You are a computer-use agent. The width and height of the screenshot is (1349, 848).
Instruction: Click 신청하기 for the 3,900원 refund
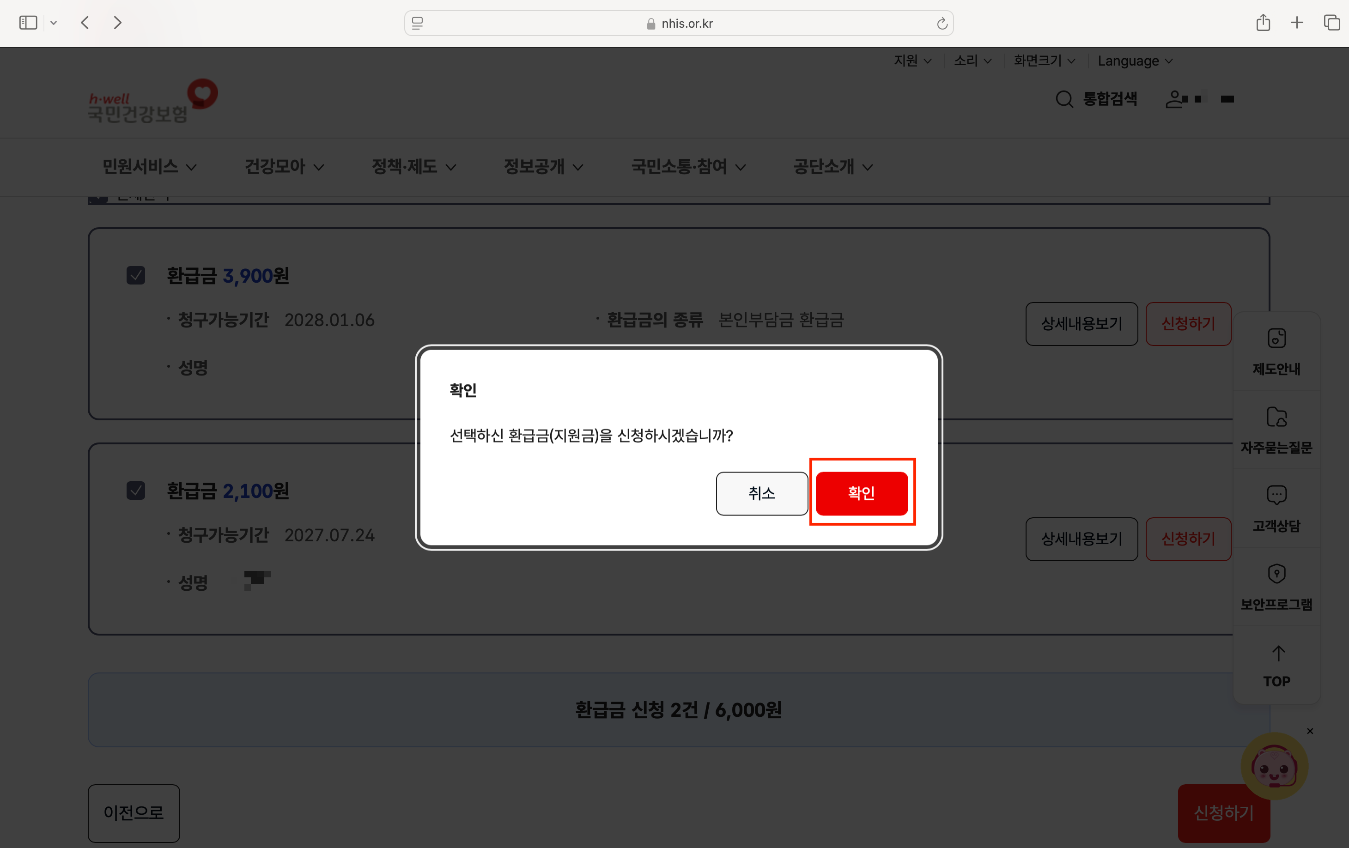tap(1188, 324)
